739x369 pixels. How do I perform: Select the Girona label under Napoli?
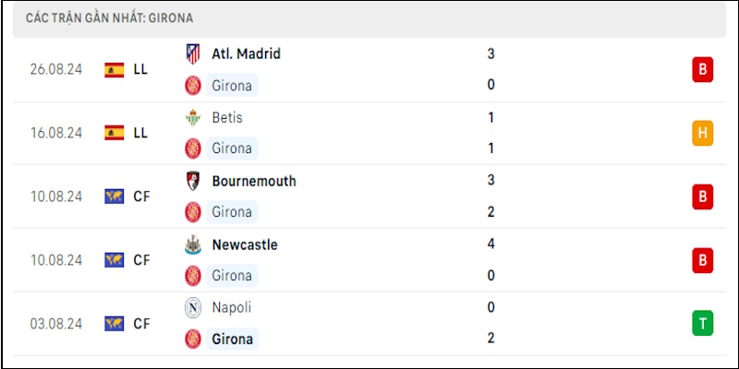[233, 339]
